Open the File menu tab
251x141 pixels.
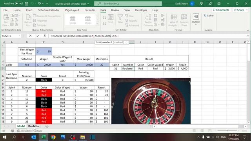pos(5,10)
